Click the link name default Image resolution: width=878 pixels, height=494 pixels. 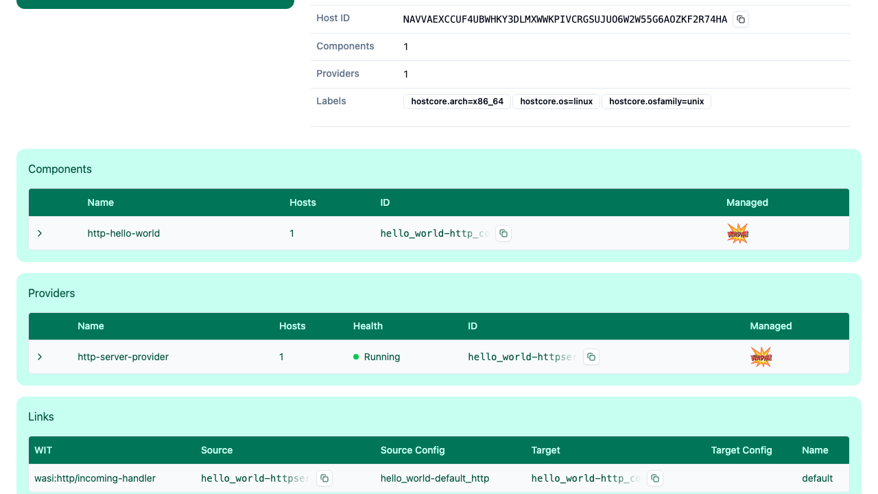[817, 478]
